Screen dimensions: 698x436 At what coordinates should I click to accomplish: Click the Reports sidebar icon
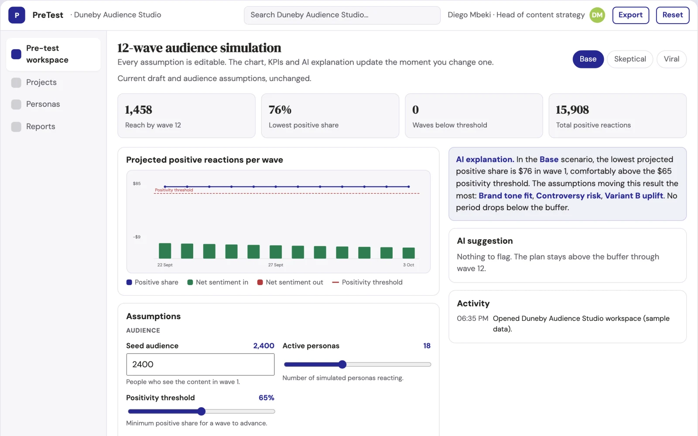pos(16,126)
